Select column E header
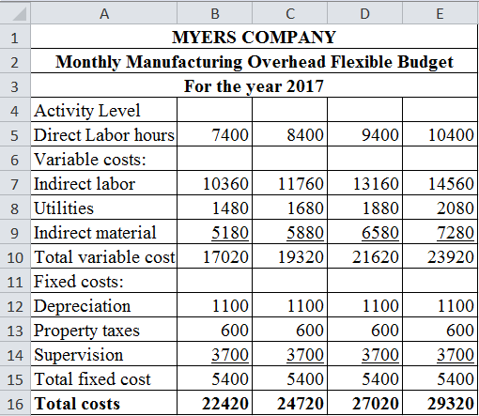479x416 pixels. click(440, 13)
